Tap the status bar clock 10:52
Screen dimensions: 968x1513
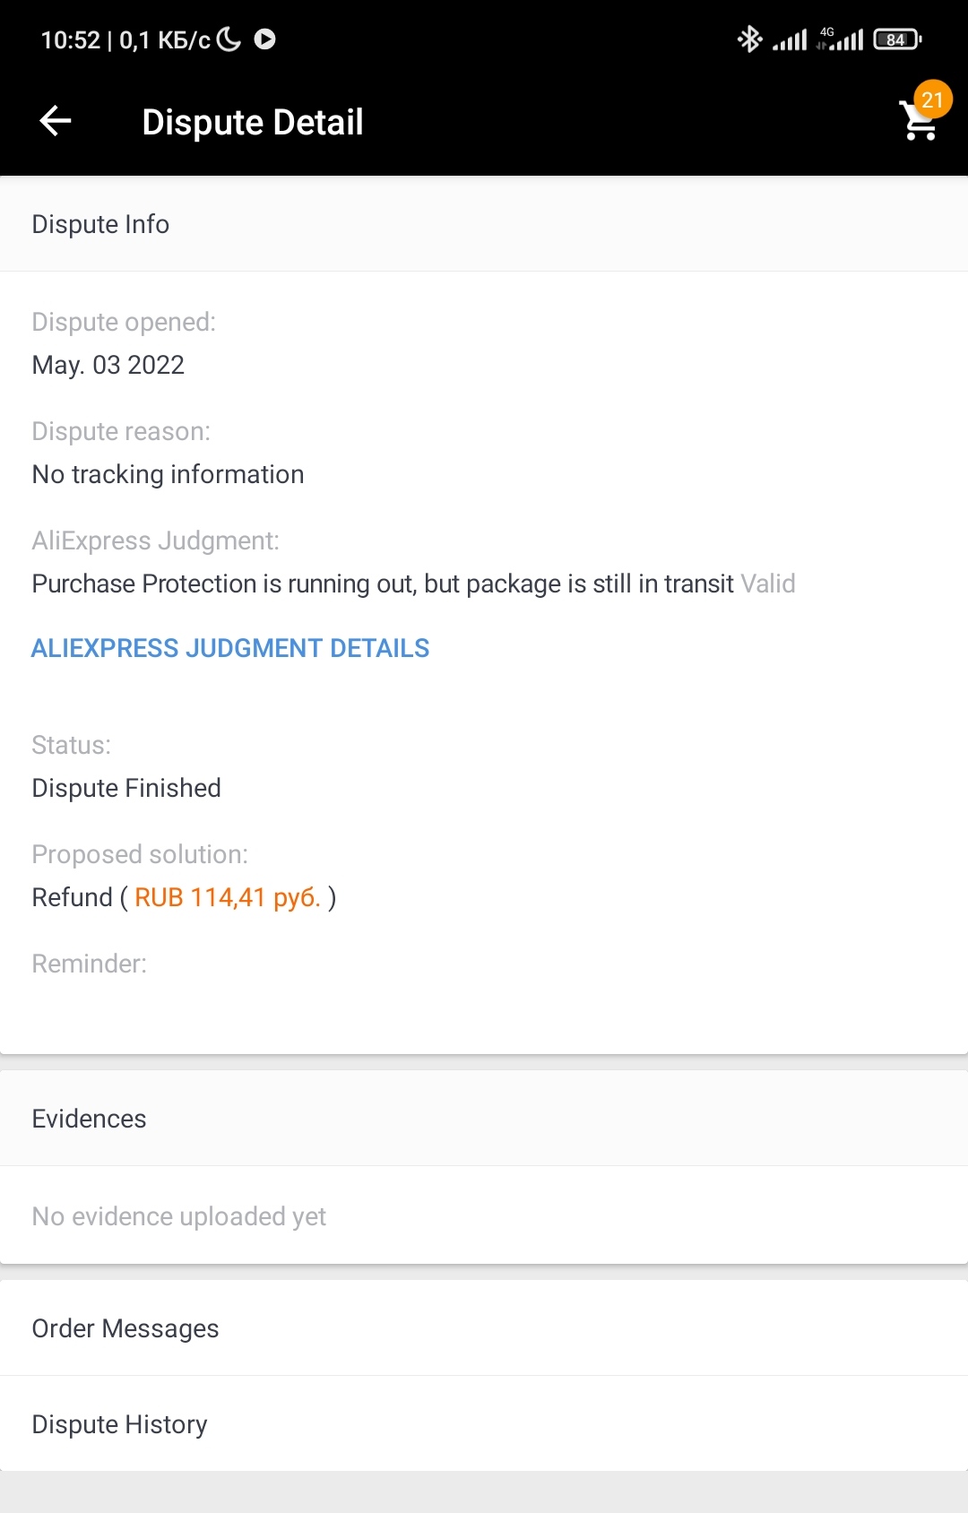pyautogui.click(x=71, y=40)
